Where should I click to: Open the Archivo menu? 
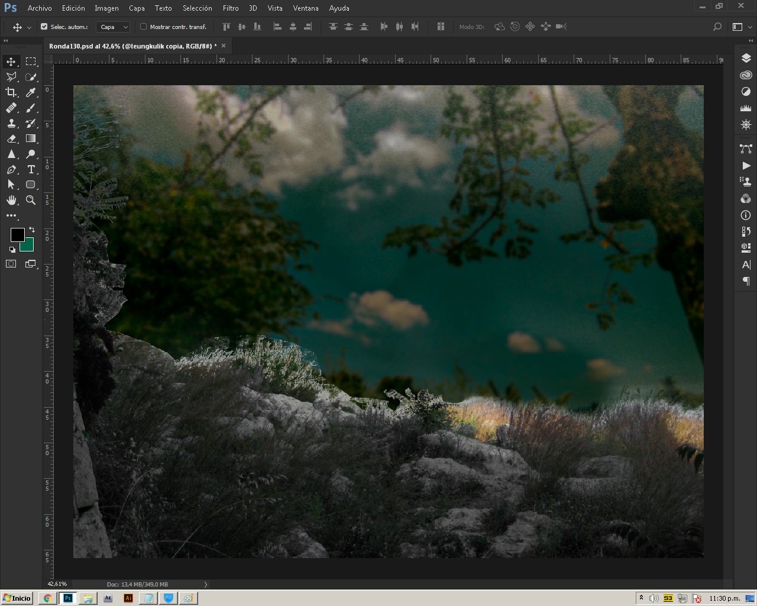[x=40, y=8]
